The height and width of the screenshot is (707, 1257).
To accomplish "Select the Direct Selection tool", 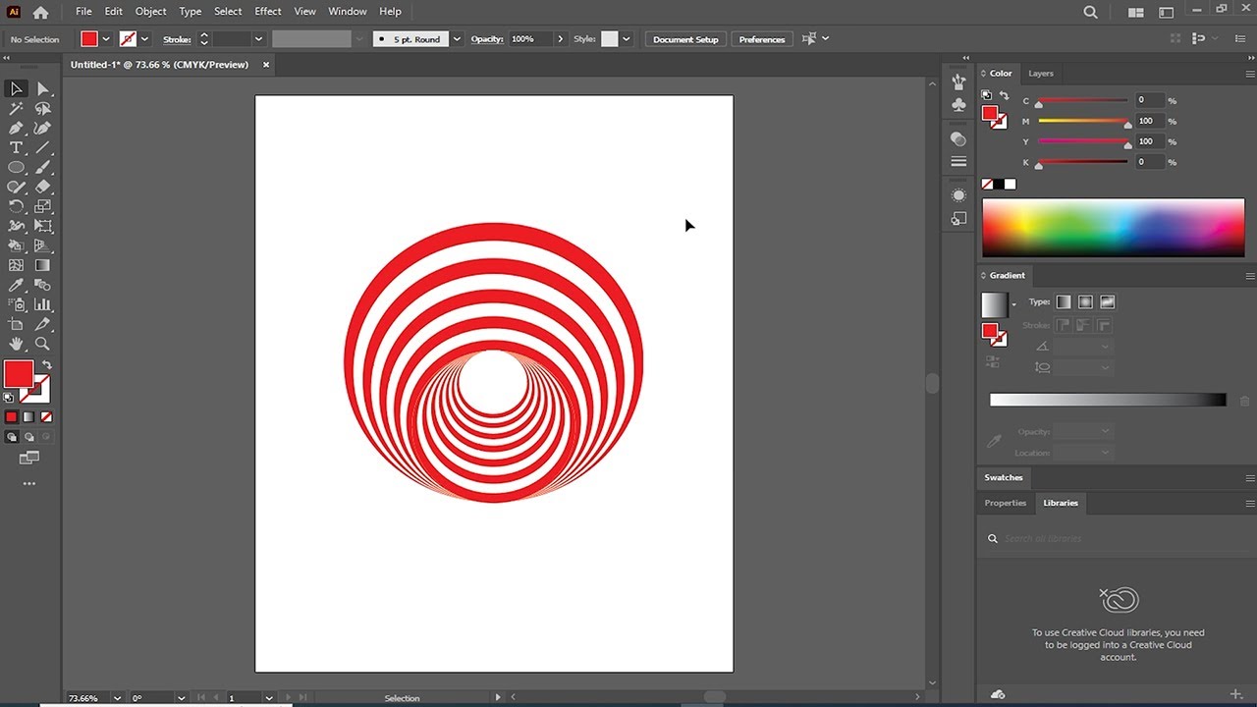I will tap(42, 89).
